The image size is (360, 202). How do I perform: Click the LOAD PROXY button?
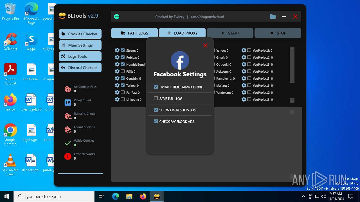coord(182,33)
